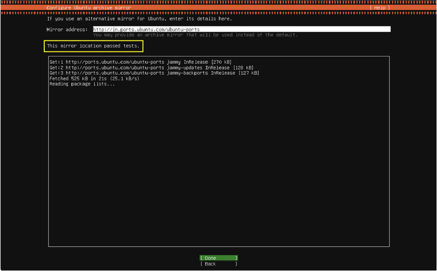Click the 'You may provide an archive mirror' hint text
This screenshot has width=437, height=271.
click(195, 35)
